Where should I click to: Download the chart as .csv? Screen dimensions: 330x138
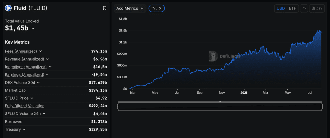[x=317, y=8]
